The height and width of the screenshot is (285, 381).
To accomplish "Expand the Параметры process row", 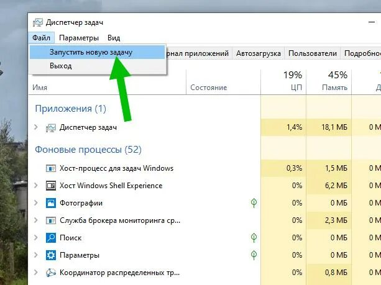I will coord(36,255).
